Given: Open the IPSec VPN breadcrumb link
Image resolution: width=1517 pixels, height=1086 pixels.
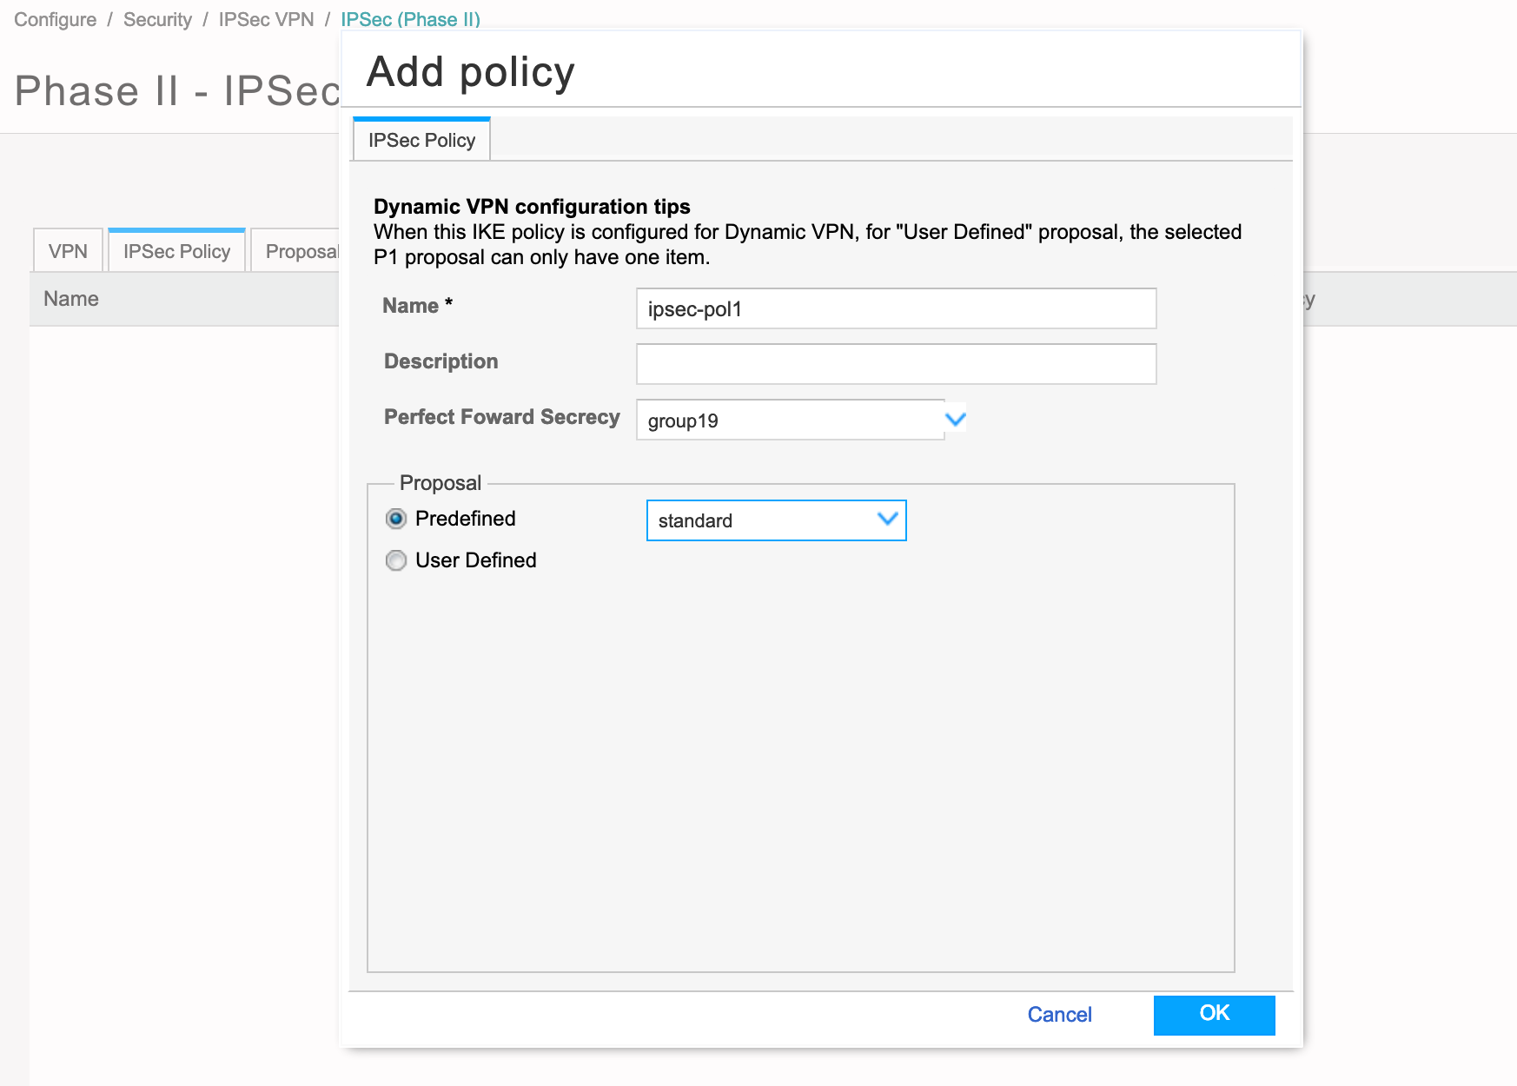Looking at the screenshot, I should 266,19.
